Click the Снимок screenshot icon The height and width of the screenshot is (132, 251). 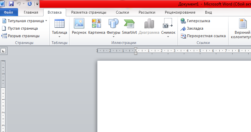[x=168, y=23]
